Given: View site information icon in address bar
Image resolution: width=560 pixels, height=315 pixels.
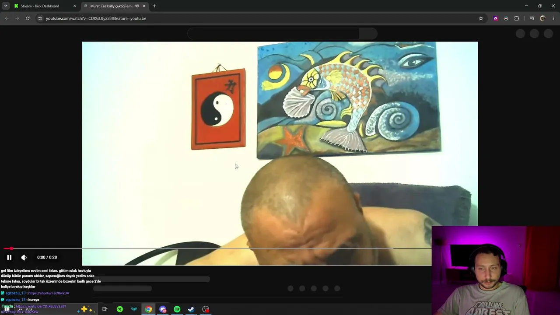Looking at the screenshot, I should pyautogui.click(x=40, y=18).
